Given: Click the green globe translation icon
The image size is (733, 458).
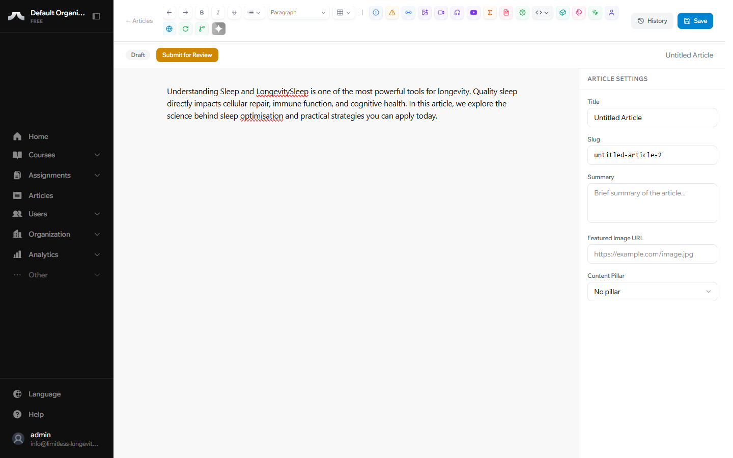Looking at the screenshot, I should [169, 28].
